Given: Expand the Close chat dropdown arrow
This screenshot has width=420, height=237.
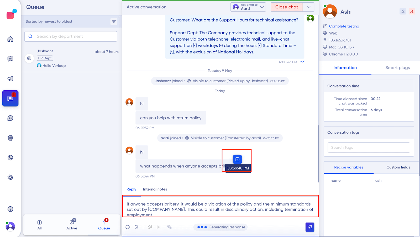Looking at the screenshot, I should (308, 7).
